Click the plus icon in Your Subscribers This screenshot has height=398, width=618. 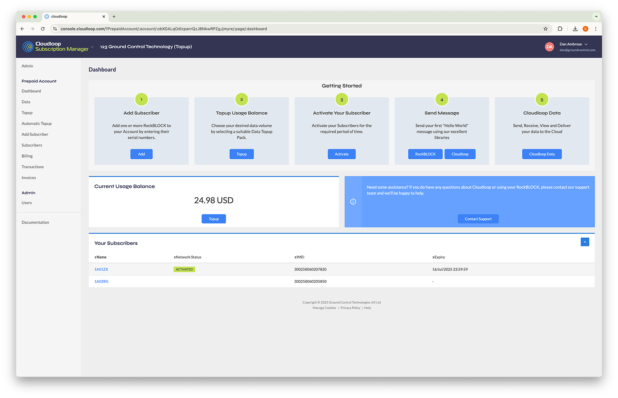585,242
